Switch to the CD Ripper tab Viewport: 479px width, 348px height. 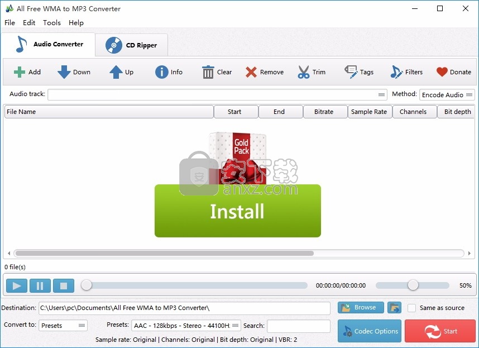(131, 45)
